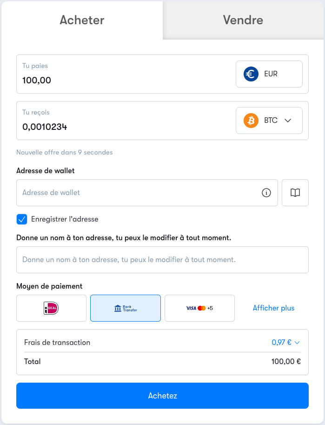Viewport: 325px width, 425px height.
Task: Expand the transaction fee 0,97 € details
Action: click(286, 342)
